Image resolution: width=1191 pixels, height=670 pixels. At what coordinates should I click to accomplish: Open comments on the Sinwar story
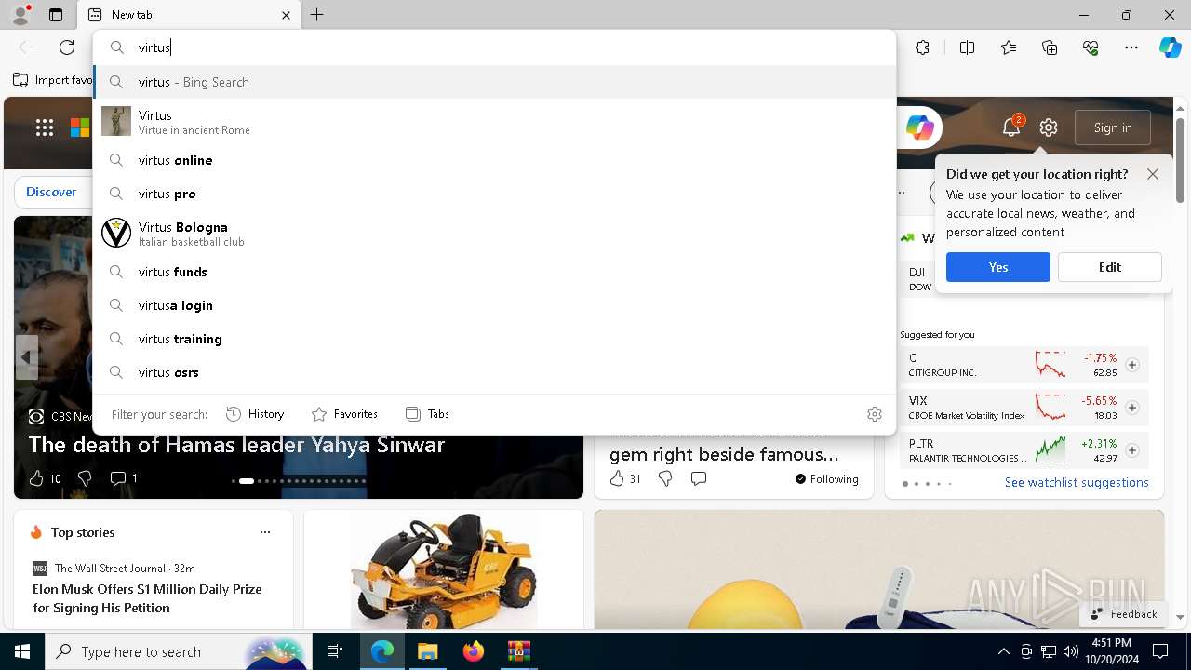(124, 478)
